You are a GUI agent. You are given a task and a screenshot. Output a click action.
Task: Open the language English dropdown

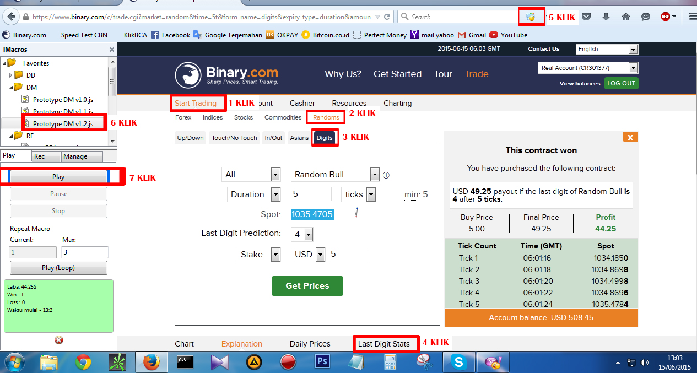click(607, 49)
